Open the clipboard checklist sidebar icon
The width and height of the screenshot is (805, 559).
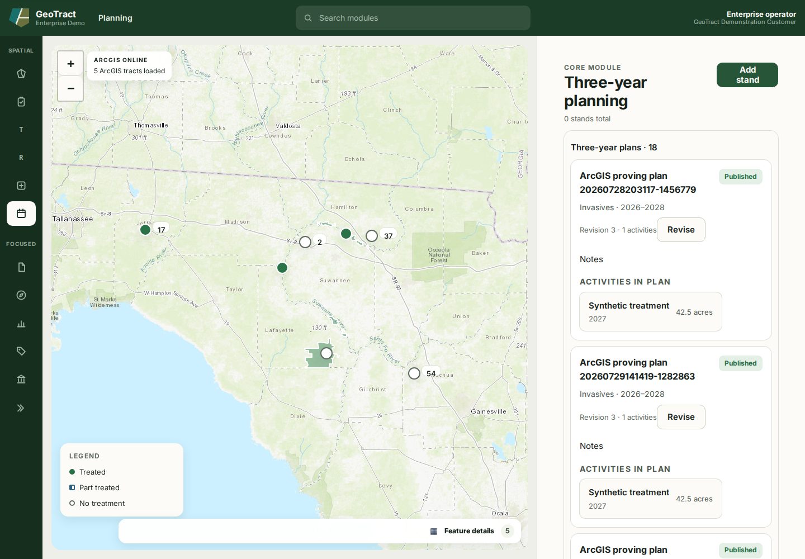click(x=21, y=102)
